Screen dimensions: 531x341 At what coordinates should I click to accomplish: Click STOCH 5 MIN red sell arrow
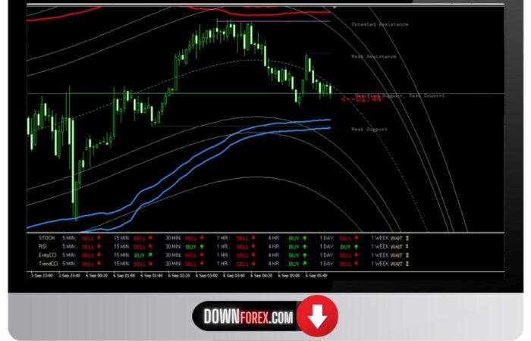click(x=101, y=238)
